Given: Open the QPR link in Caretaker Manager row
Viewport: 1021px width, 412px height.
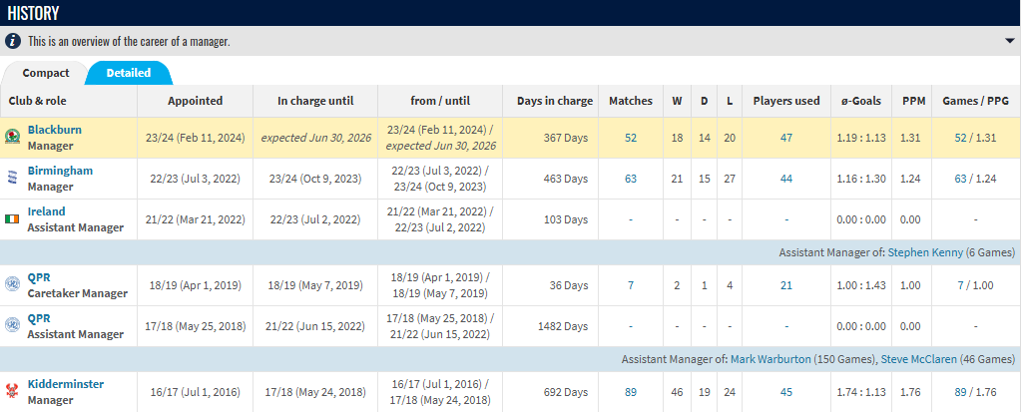Looking at the screenshot, I should click(x=39, y=277).
